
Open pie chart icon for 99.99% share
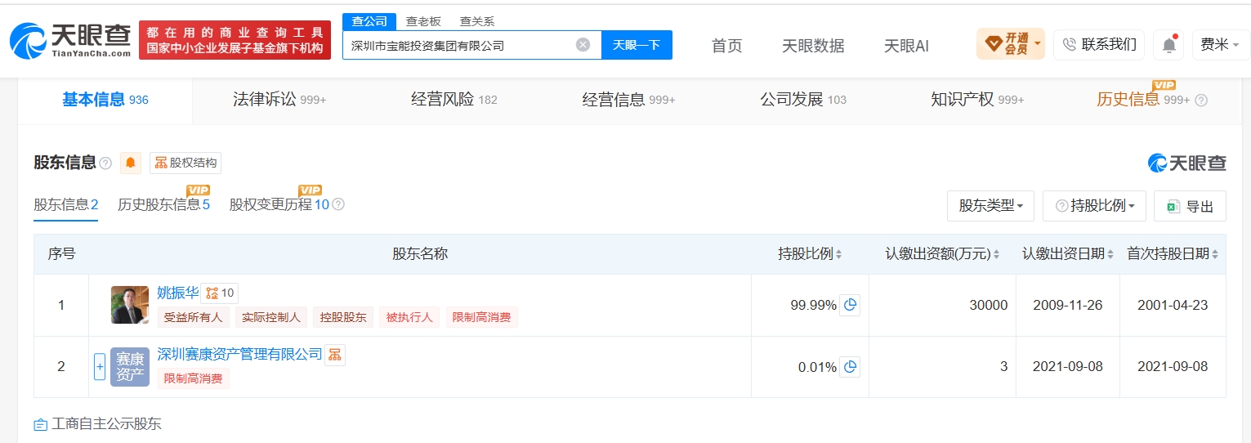(x=850, y=305)
